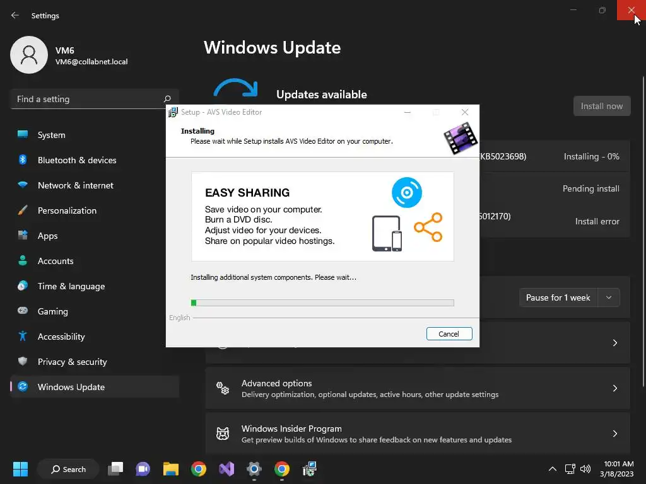Click the search magnifier in Find a setting
The height and width of the screenshot is (484, 646).
167,99
